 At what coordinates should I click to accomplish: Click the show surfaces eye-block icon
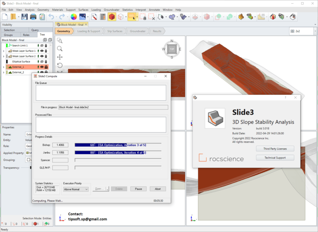250,17
